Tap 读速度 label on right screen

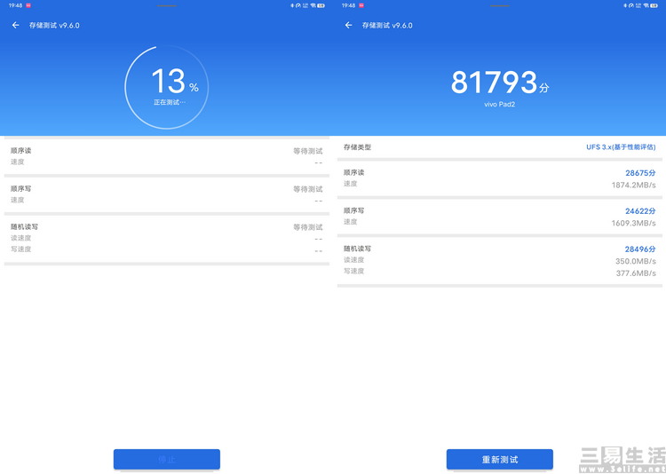tap(353, 260)
